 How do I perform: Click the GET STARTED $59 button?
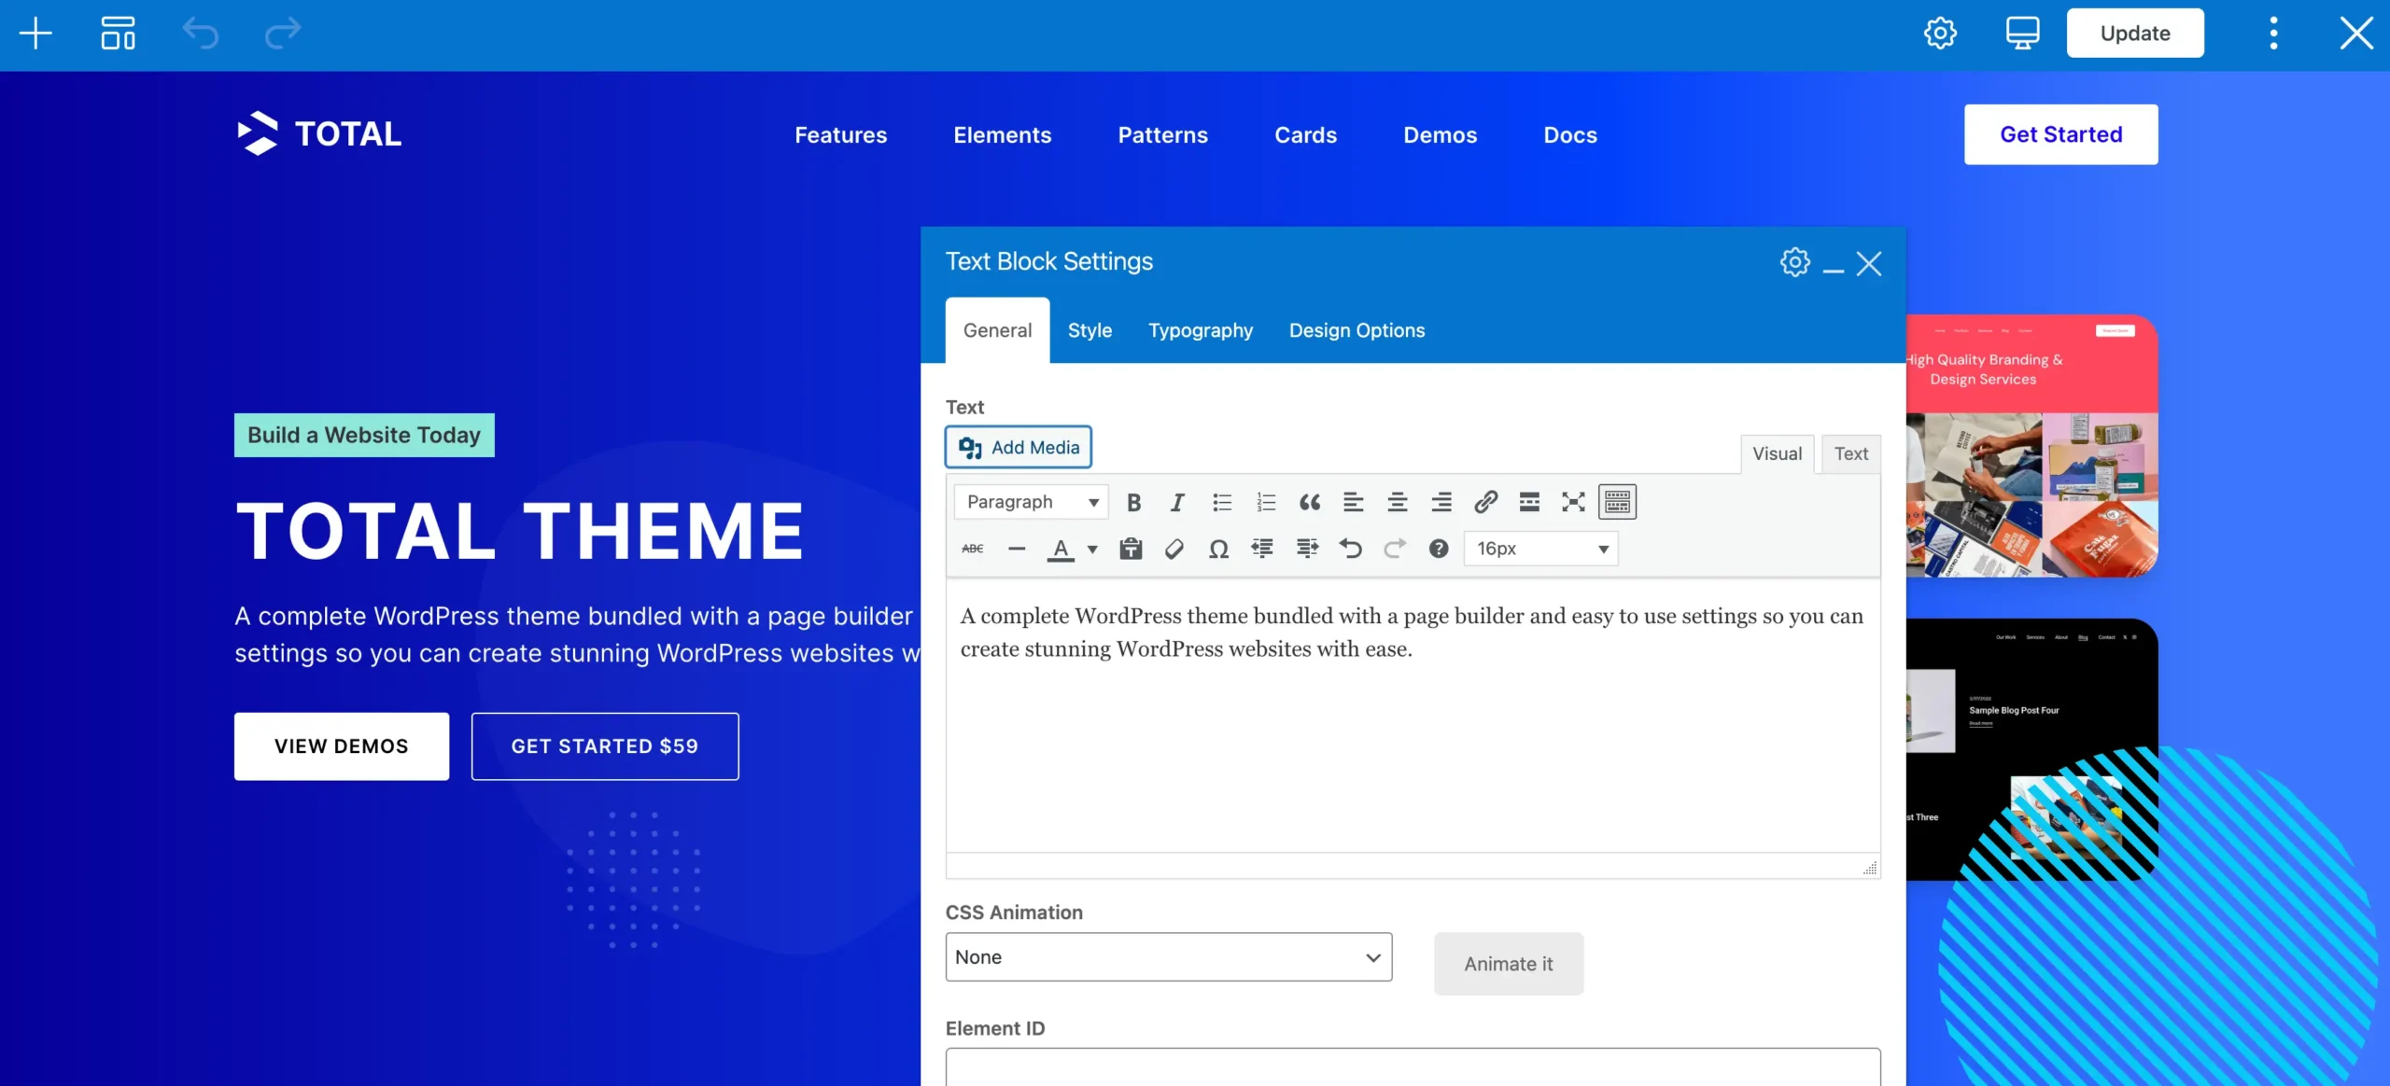coord(605,746)
